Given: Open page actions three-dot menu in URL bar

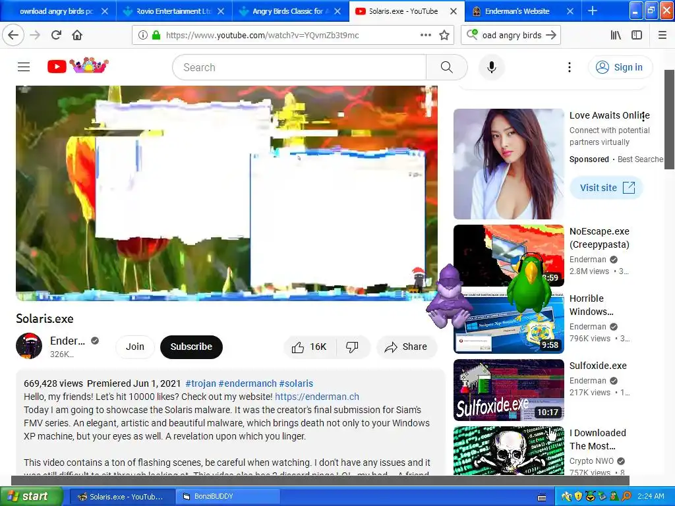Looking at the screenshot, I should 425,35.
